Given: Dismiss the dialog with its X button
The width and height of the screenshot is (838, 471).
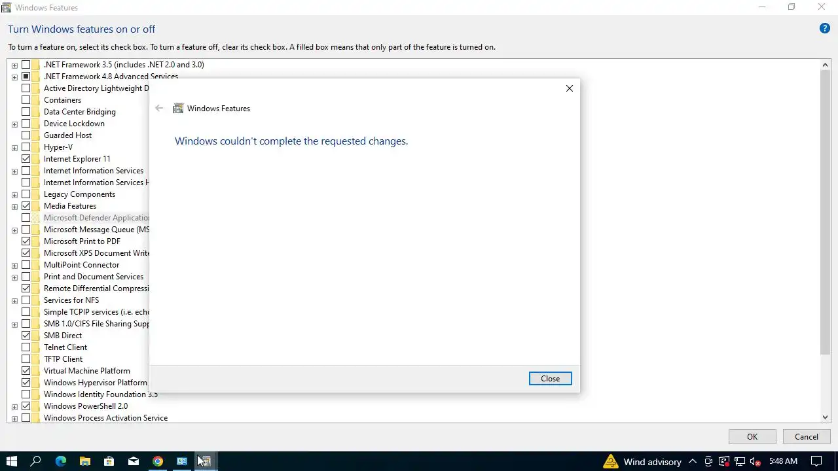Looking at the screenshot, I should point(569,88).
